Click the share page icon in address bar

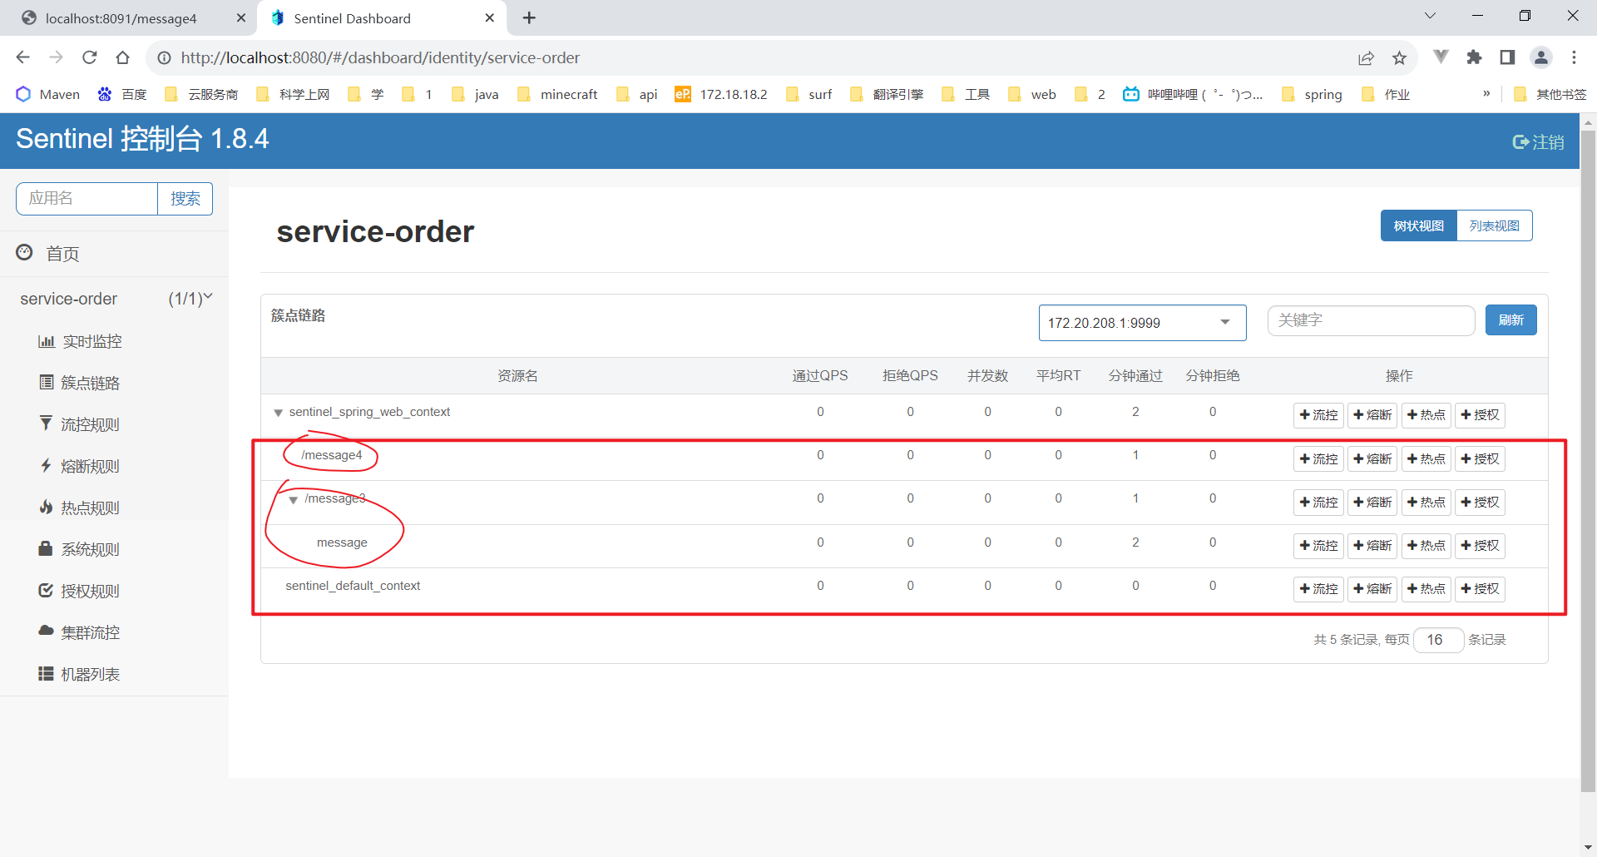point(1366,57)
